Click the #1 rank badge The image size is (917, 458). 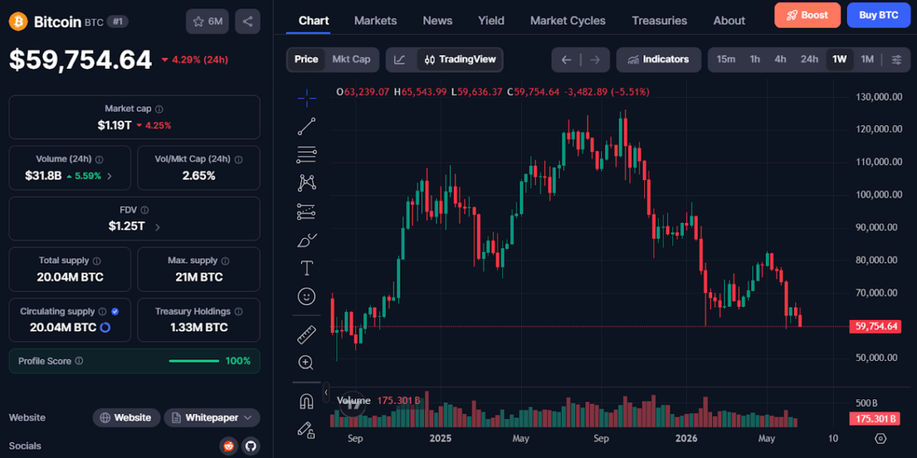tap(117, 21)
